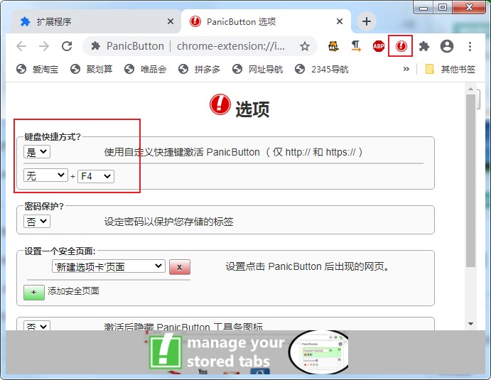Image resolution: width=491 pixels, height=380 pixels.
Task: Click the tiger-shaped extension icon
Action: pos(333,46)
